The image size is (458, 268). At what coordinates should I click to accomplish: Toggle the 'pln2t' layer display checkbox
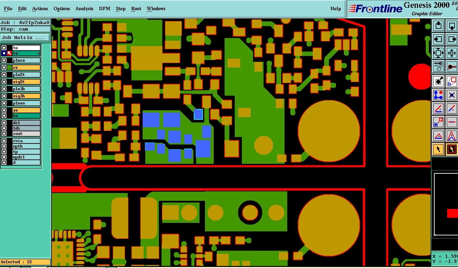point(4,75)
